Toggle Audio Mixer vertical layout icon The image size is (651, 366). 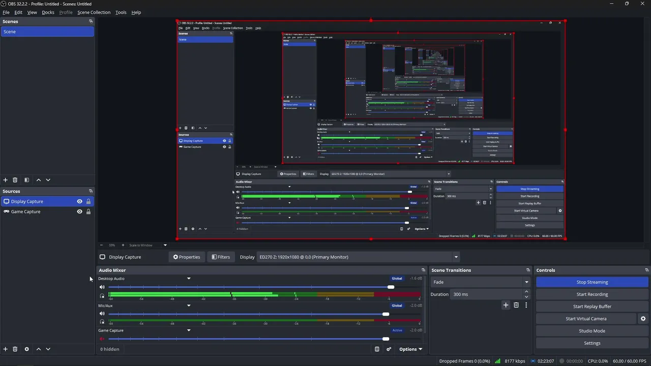[x=377, y=349]
